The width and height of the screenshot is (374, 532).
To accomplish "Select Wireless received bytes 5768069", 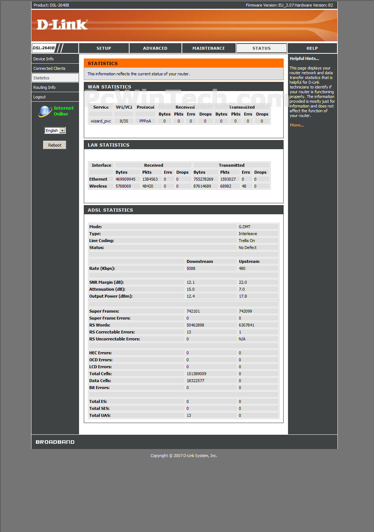I will coord(123,186).
